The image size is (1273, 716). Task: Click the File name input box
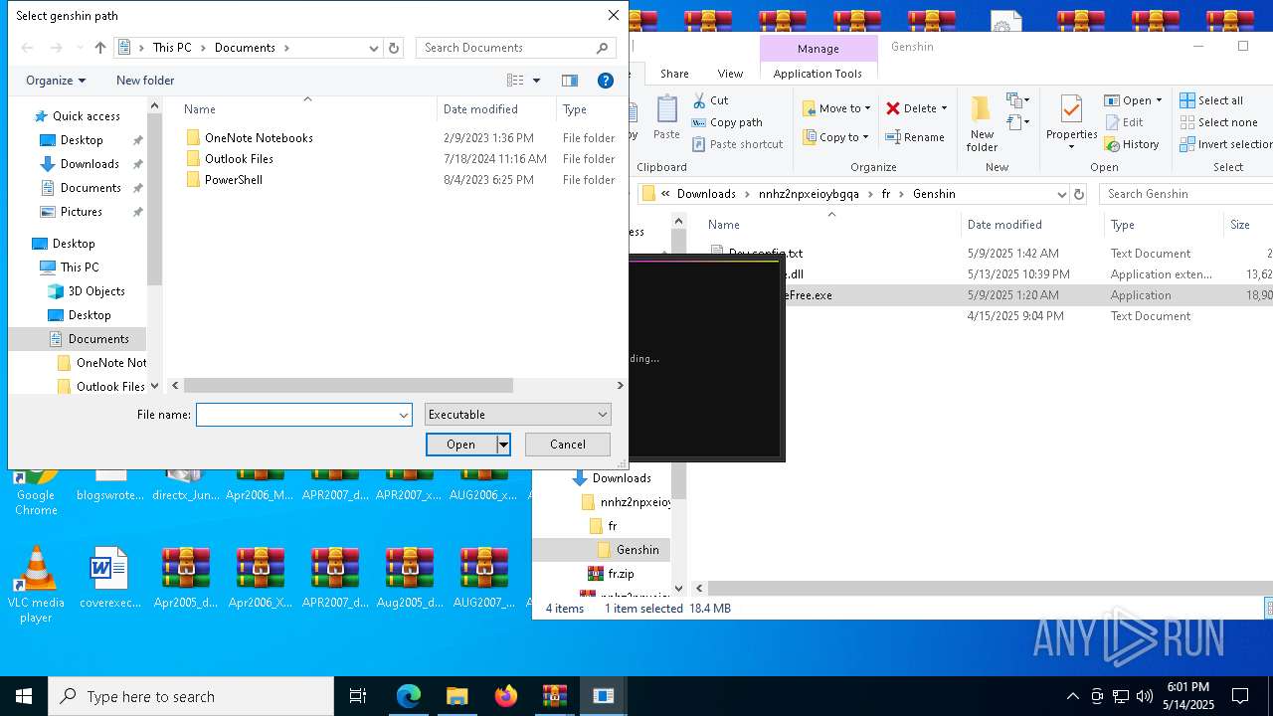coord(296,415)
